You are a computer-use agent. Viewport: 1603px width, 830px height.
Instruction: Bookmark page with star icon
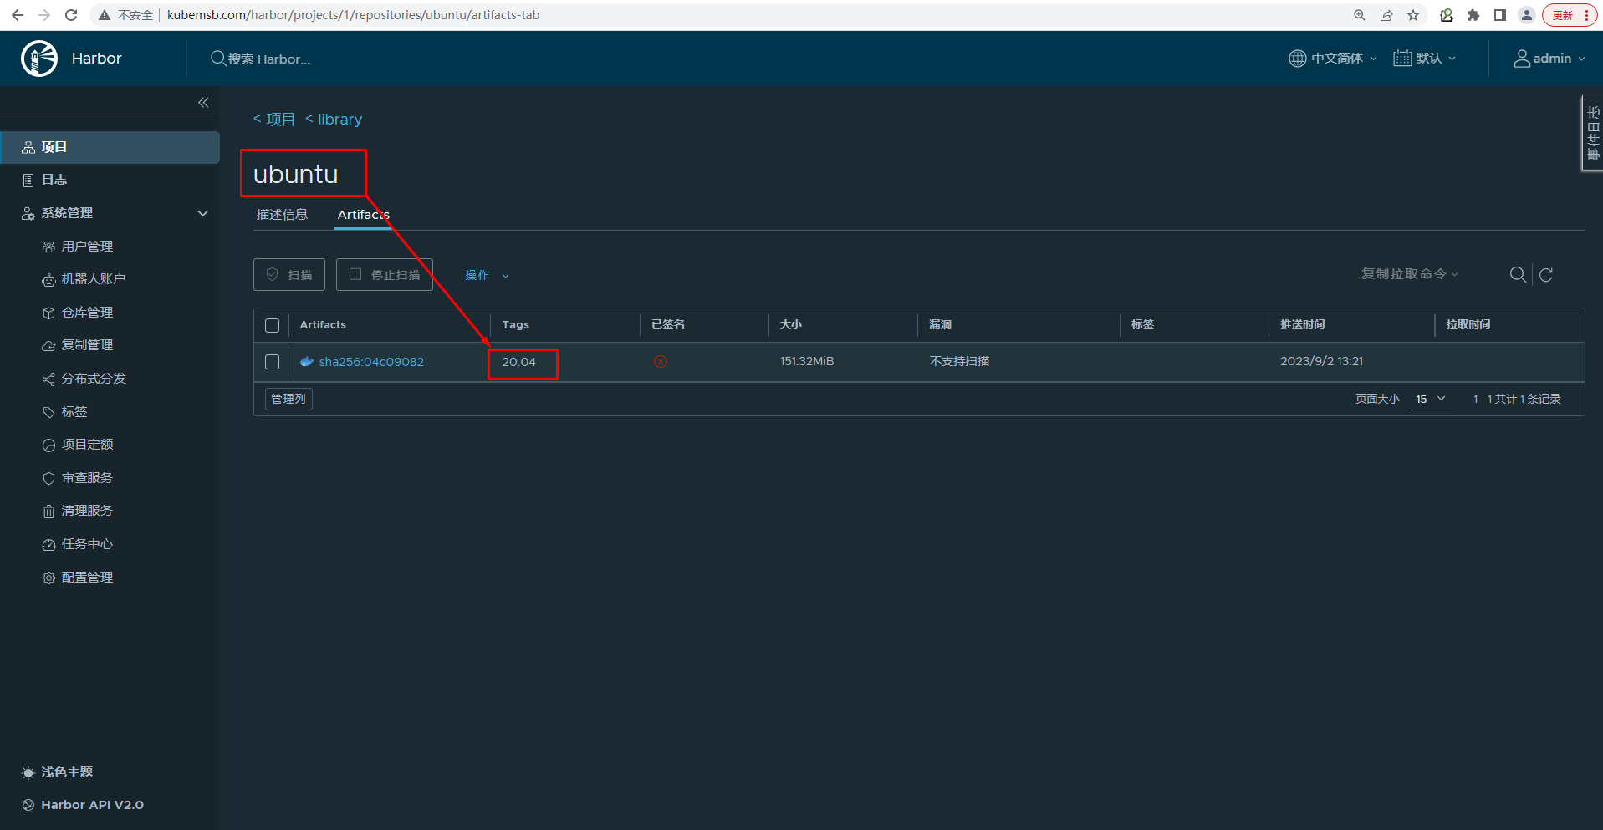[1413, 15]
